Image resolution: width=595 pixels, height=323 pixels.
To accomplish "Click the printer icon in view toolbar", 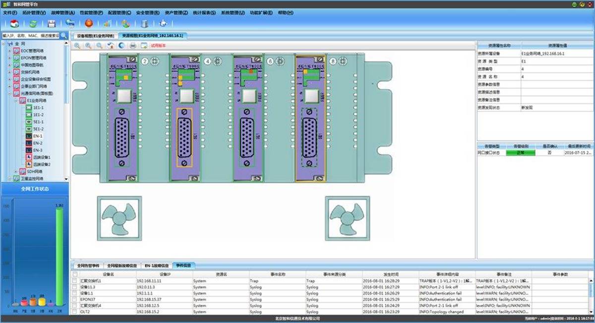I will tap(133, 46).
